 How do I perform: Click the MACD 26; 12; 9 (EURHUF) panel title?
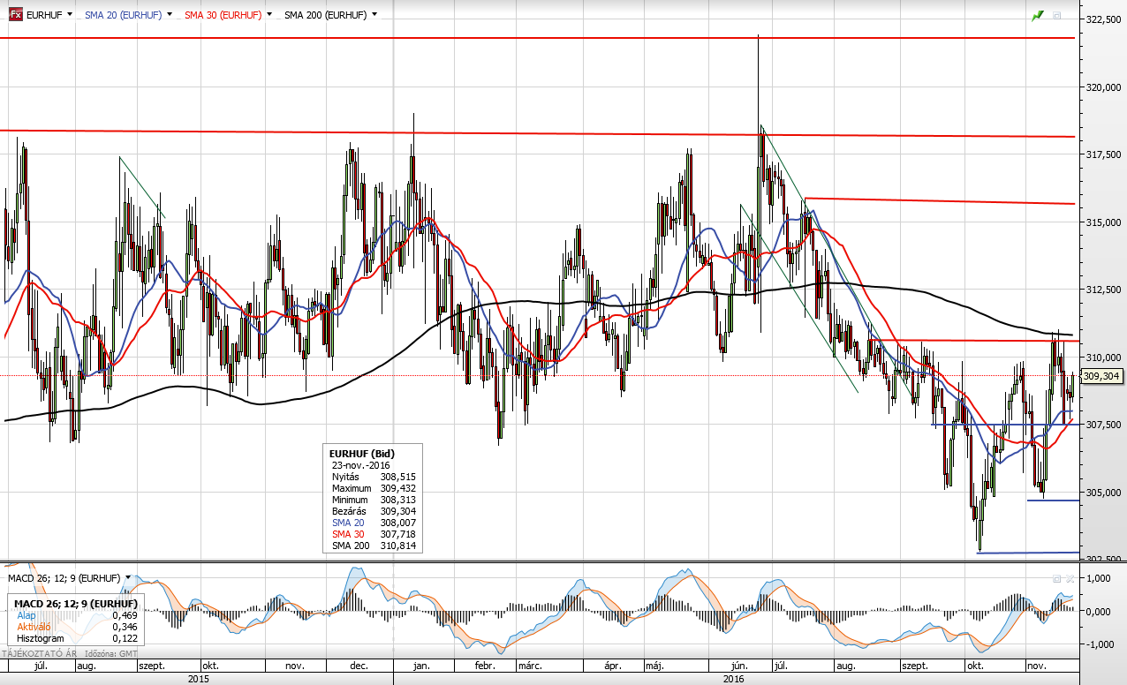coord(64,578)
